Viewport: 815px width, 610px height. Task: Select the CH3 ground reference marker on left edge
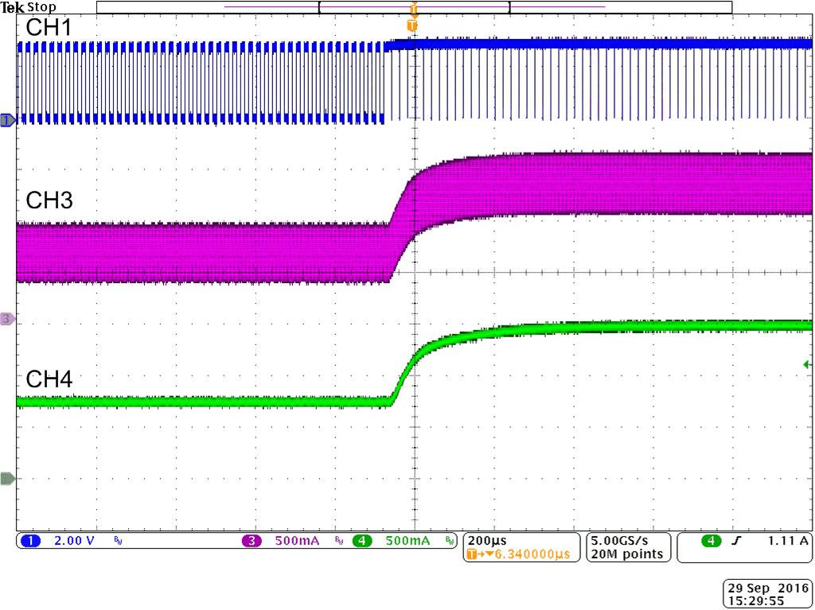[x=6, y=317]
